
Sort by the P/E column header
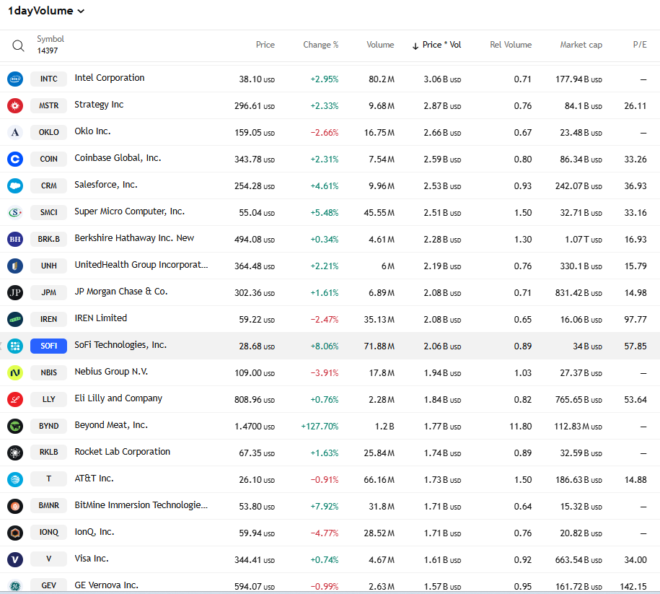pyautogui.click(x=640, y=45)
